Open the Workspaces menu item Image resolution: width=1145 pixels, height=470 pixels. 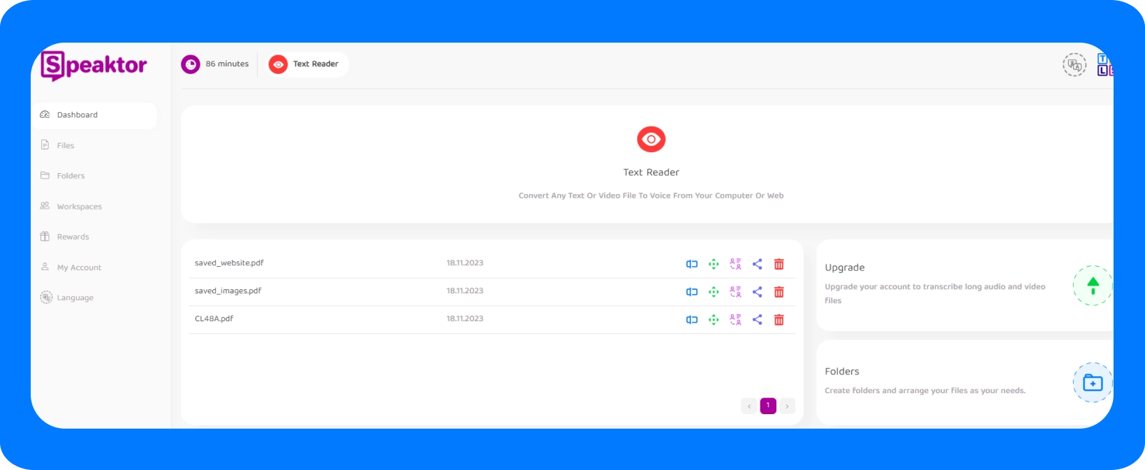point(71,207)
